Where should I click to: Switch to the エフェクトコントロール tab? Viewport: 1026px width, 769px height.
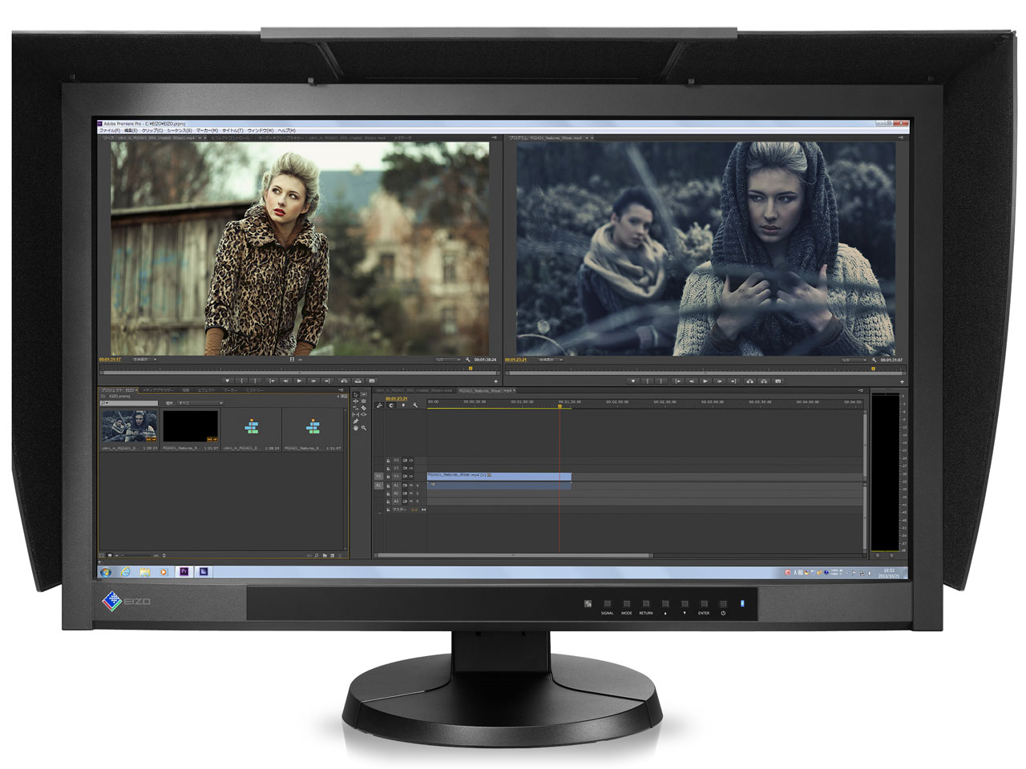point(231,138)
